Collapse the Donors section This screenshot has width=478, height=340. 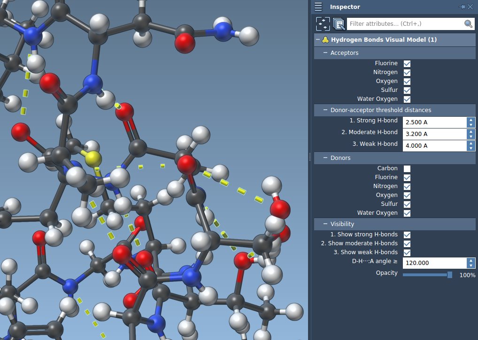325,158
